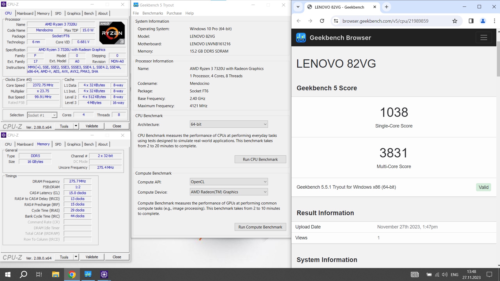Screen dimensions: 500x281
Task: Click the AMD Ryzen 3 logo in CPU-Z
Action: [x=112, y=33]
